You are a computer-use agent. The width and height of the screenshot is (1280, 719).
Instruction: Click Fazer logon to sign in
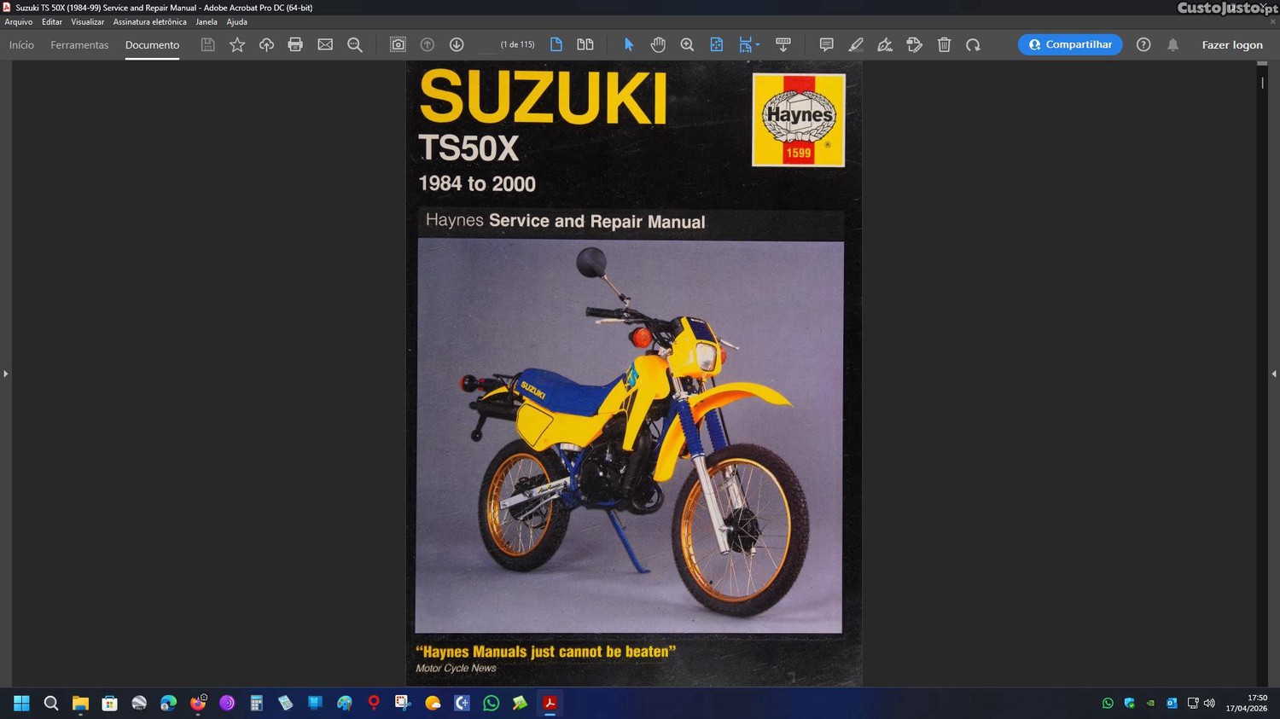coord(1231,45)
